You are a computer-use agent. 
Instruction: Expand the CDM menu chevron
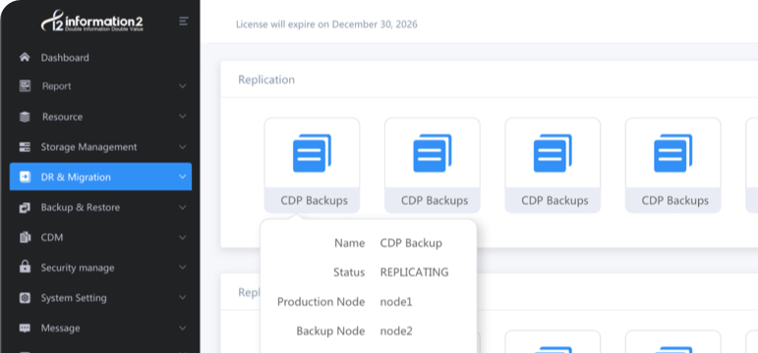coord(182,237)
